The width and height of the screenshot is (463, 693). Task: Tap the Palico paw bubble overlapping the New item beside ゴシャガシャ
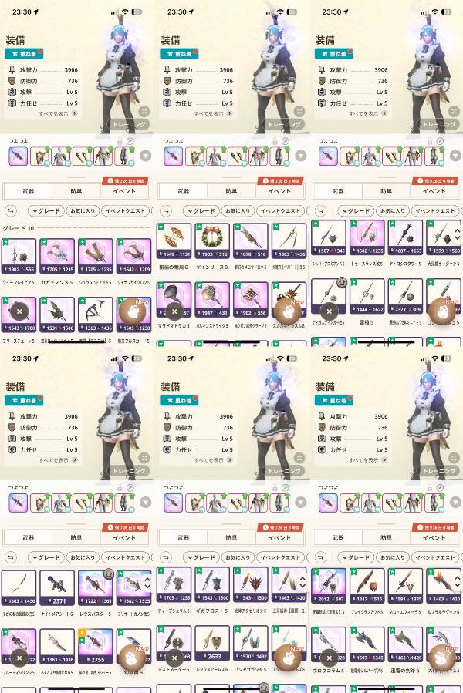coord(287,658)
